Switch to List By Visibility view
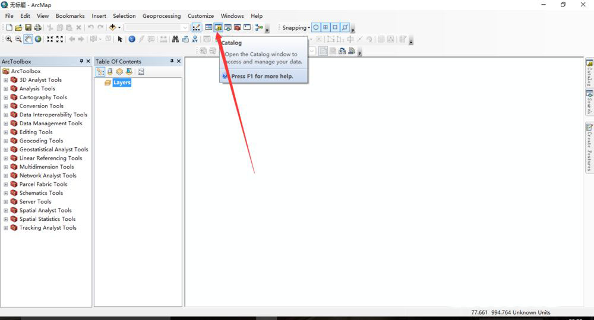Screen dimensions: 594x320 tap(119, 72)
